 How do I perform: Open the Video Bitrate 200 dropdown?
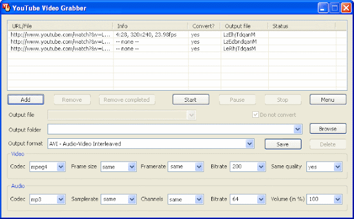pos(261,167)
